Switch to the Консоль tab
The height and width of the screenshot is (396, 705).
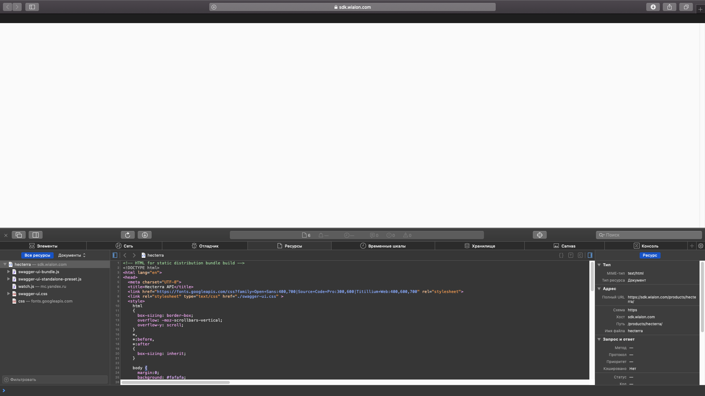coord(646,246)
